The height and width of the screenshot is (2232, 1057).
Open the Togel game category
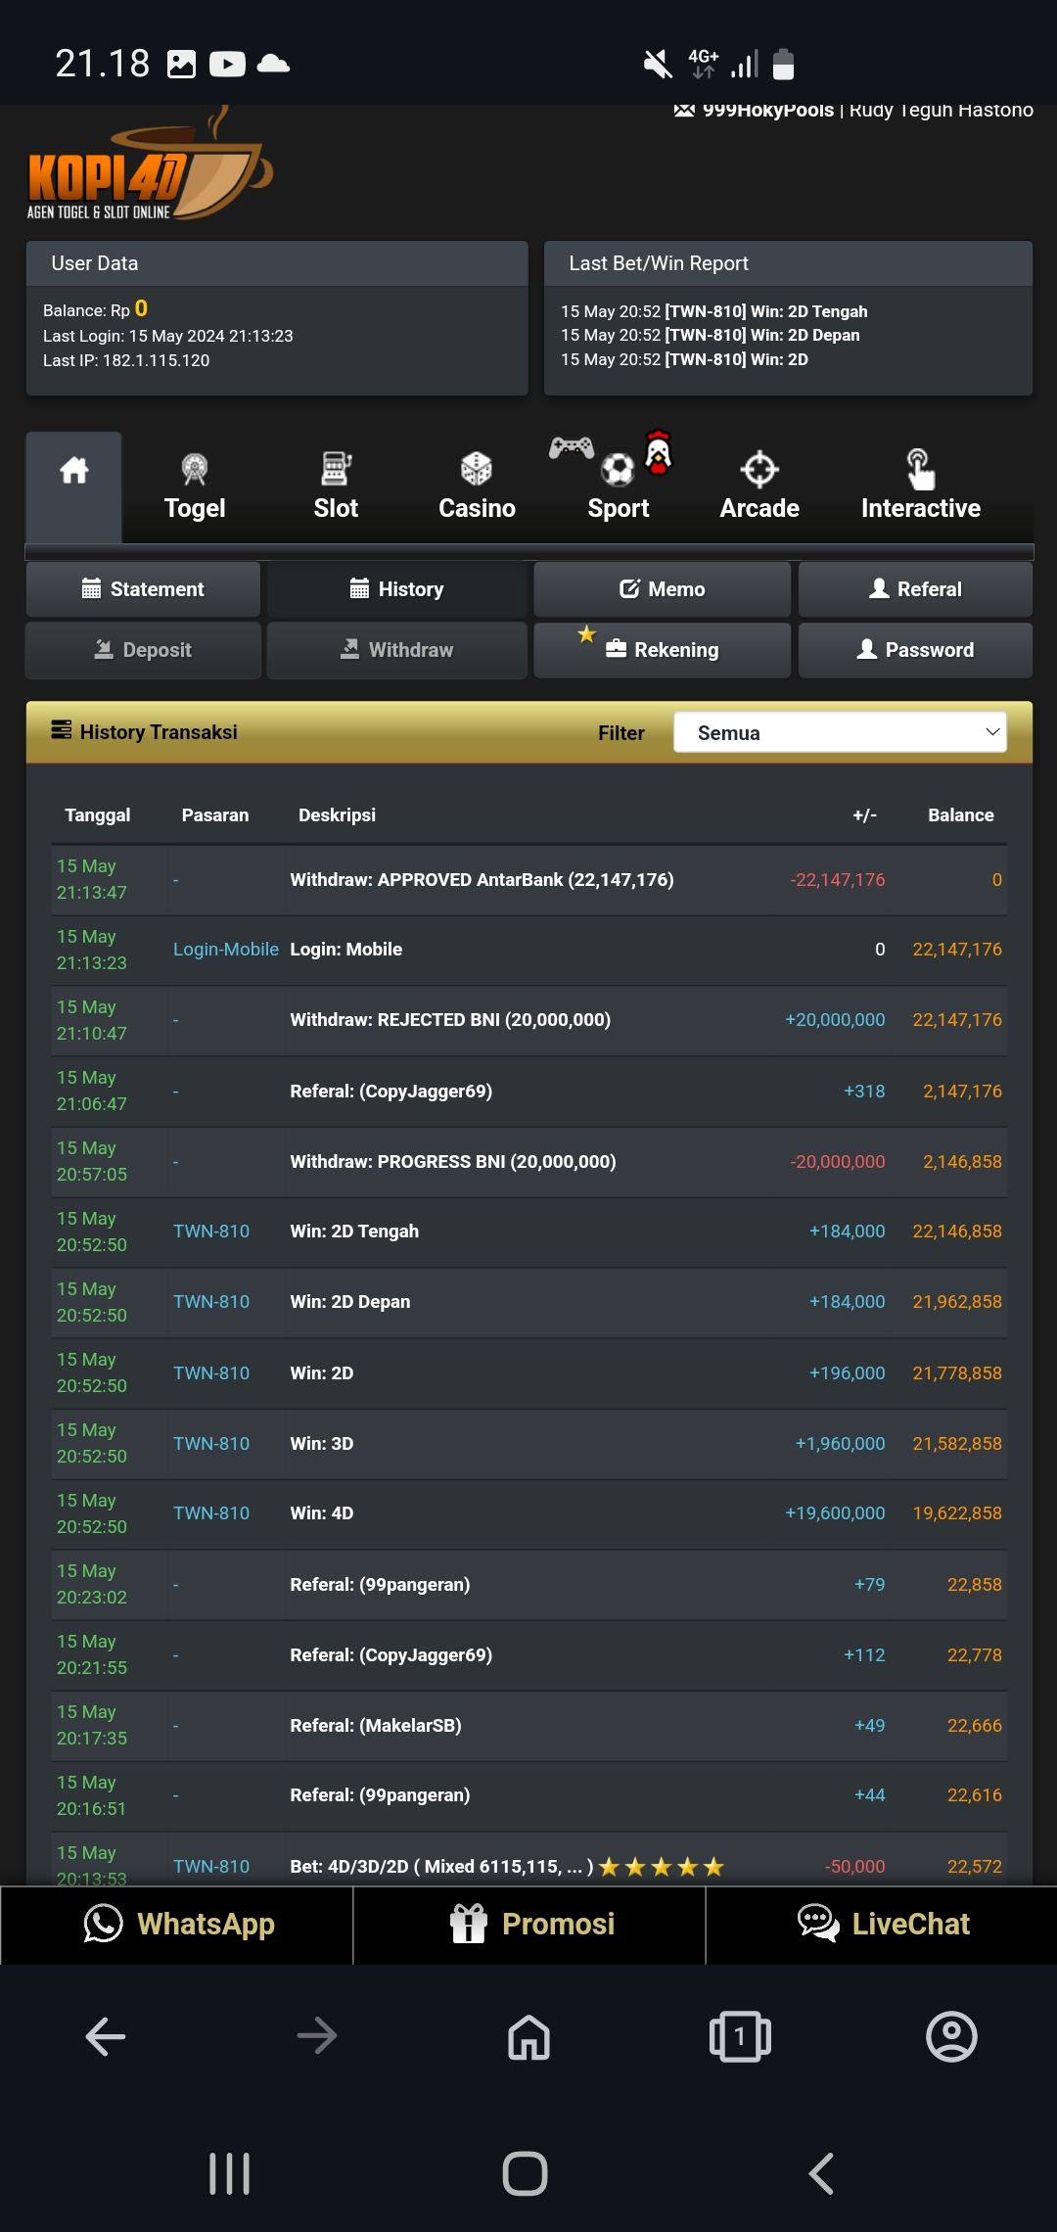195,487
